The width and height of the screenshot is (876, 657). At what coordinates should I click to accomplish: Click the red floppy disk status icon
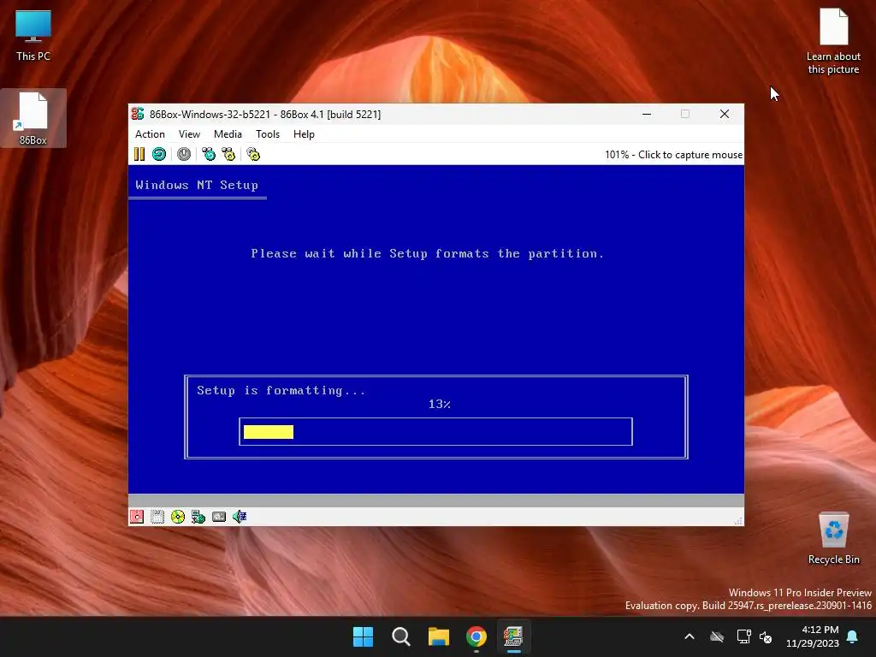(x=137, y=517)
